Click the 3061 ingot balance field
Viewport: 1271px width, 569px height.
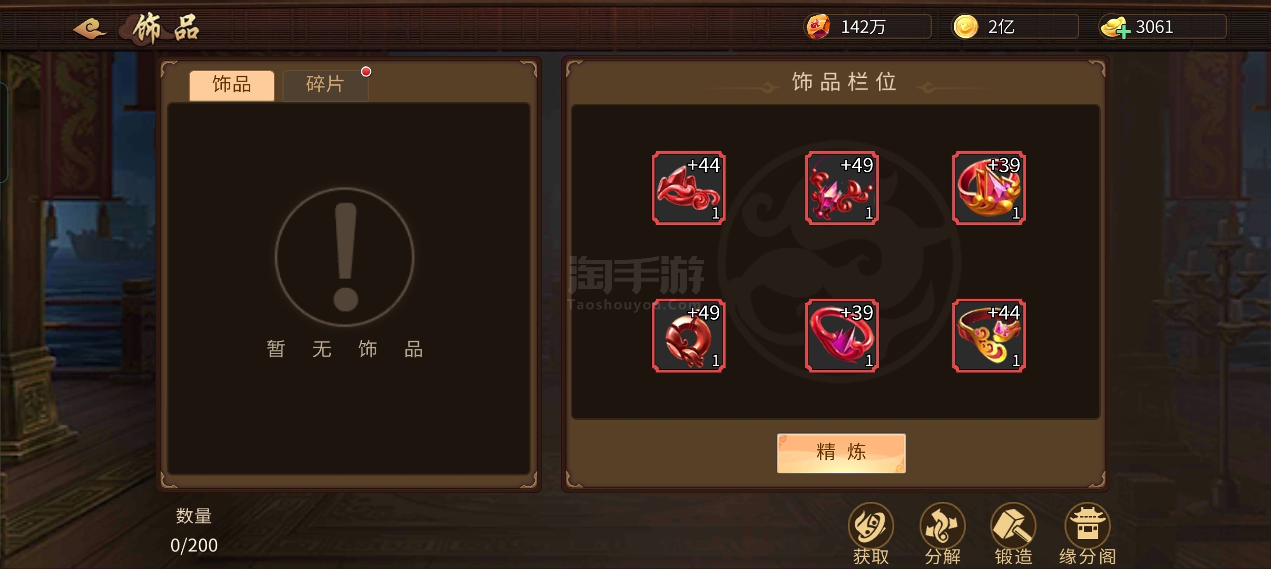(1162, 26)
